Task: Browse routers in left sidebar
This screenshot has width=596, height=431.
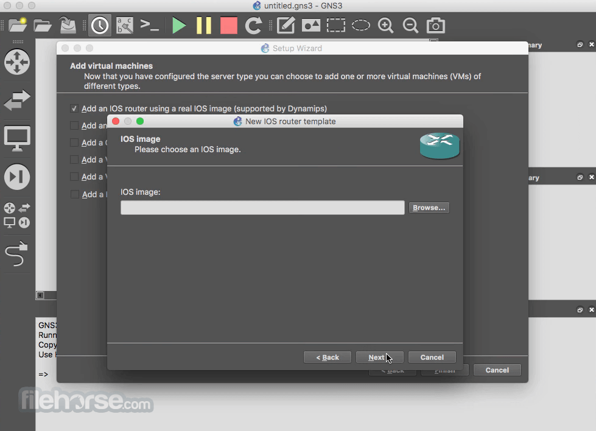Action: coord(17,61)
